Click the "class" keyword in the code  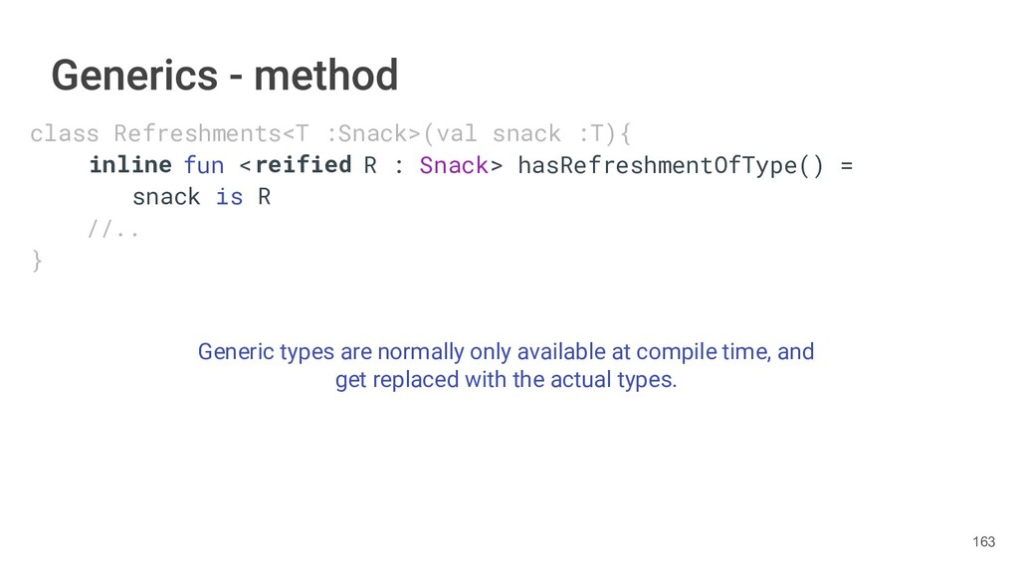coord(64,133)
